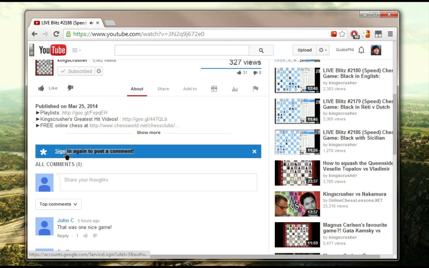429x268 pixels.
Task: Click the Published on Mar 25, 2014 text
Action: pyautogui.click(x=67, y=106)
